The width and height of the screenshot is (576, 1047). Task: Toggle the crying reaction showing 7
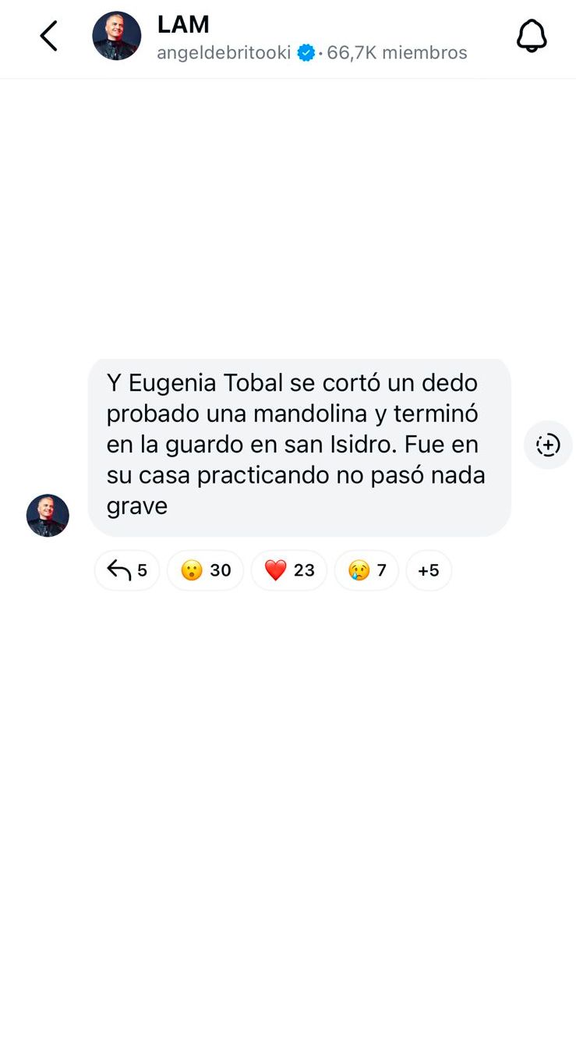click(366, 570)
